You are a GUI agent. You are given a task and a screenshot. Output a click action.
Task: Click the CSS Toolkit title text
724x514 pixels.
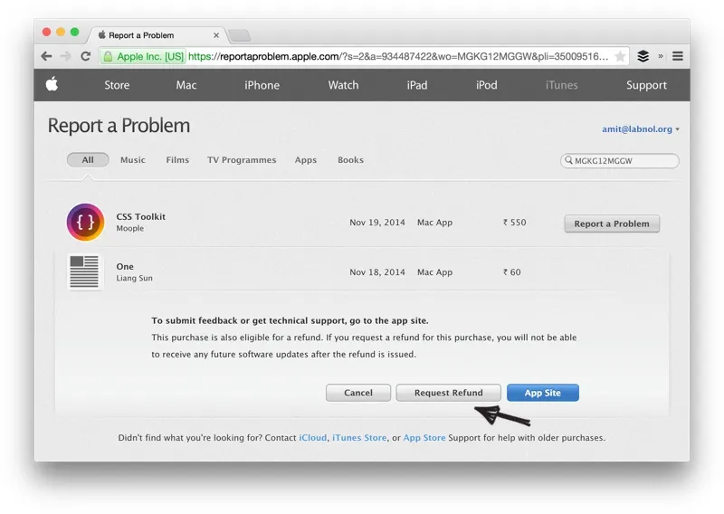click(x=141, y=216)
